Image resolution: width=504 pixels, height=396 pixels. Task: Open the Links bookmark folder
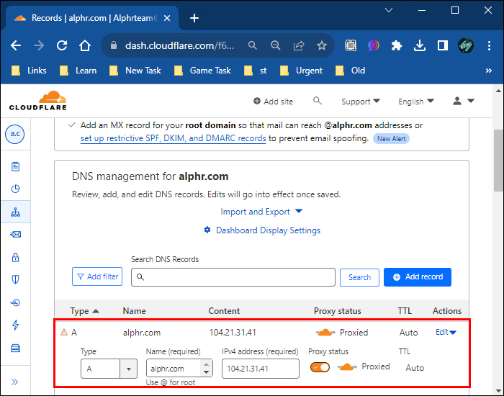coord(29,71)
